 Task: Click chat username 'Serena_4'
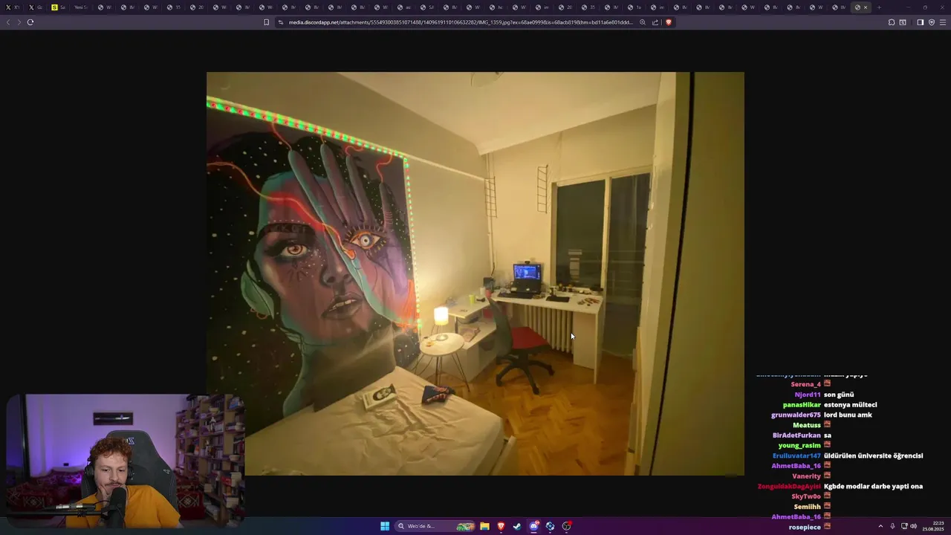click(x=805, y=384)
